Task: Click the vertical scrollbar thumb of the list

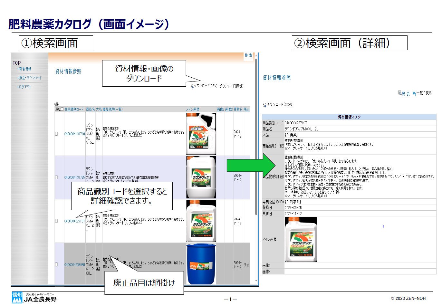Action: [x=256, y=137]
